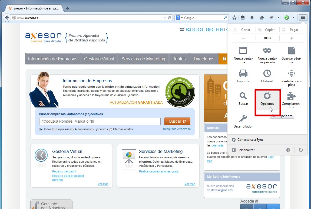
Task: Open the Directorios nav tab
Action: point(204,59)
